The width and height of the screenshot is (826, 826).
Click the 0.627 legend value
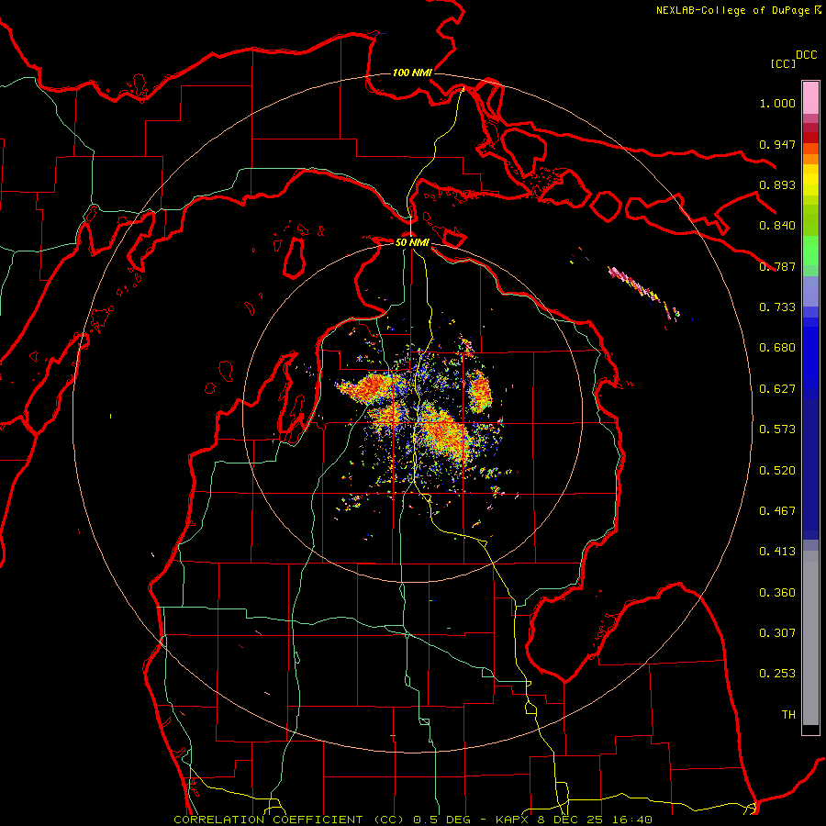pyautogui.click(x=777, y=389)
